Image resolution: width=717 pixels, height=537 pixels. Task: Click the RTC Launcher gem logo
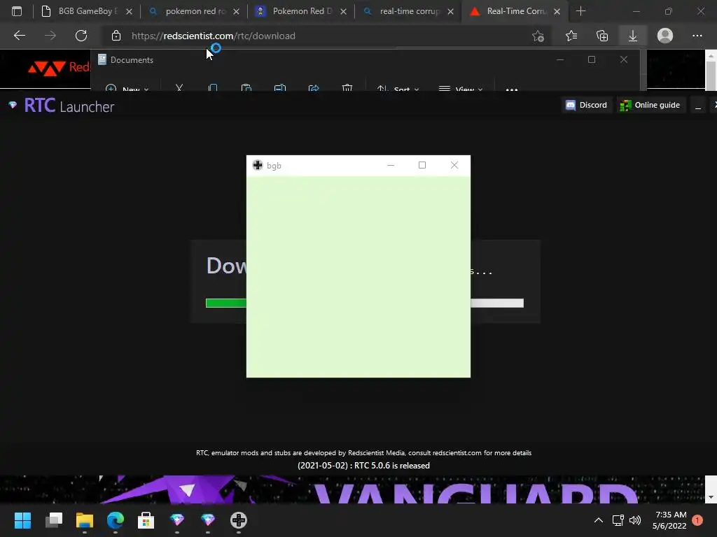pos(13,106)
